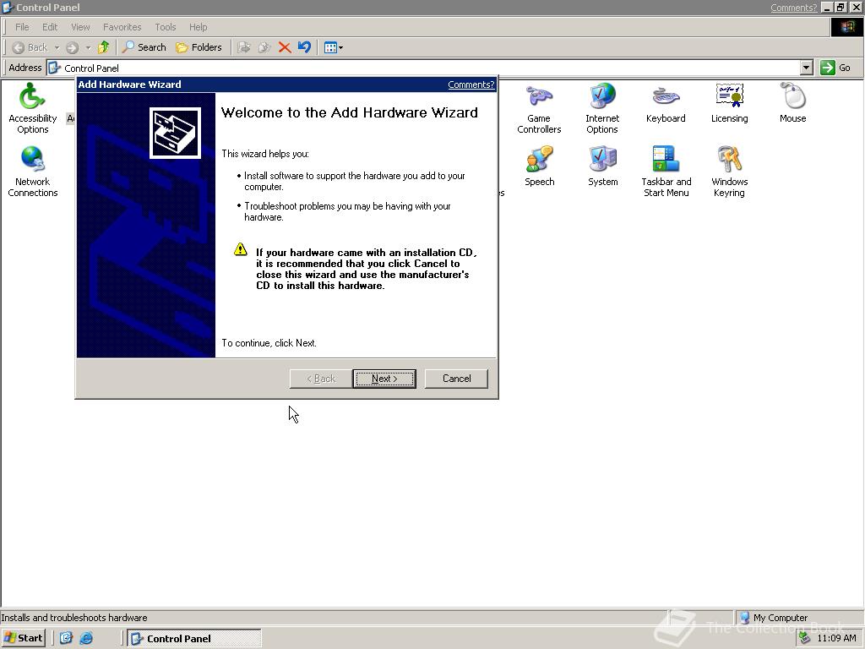Open the Tools menu
Viewport: 865px width, 649px height.
coord(165,27)
